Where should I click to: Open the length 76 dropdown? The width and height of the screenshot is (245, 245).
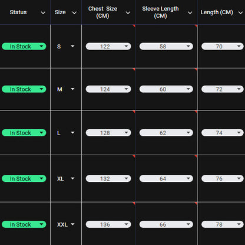[223, 178]
